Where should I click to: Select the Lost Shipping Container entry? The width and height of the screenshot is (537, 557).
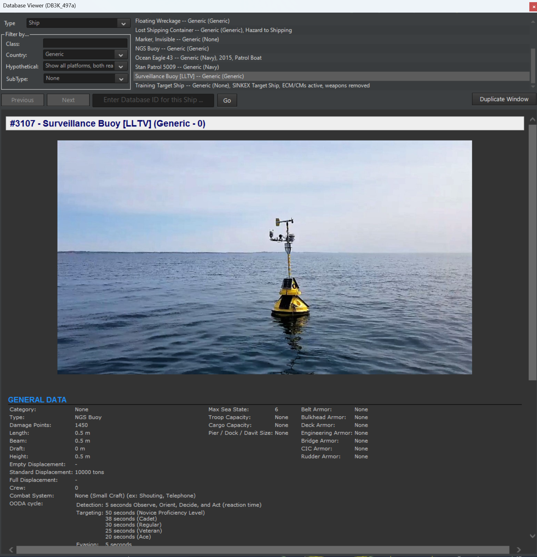[213, 30]
